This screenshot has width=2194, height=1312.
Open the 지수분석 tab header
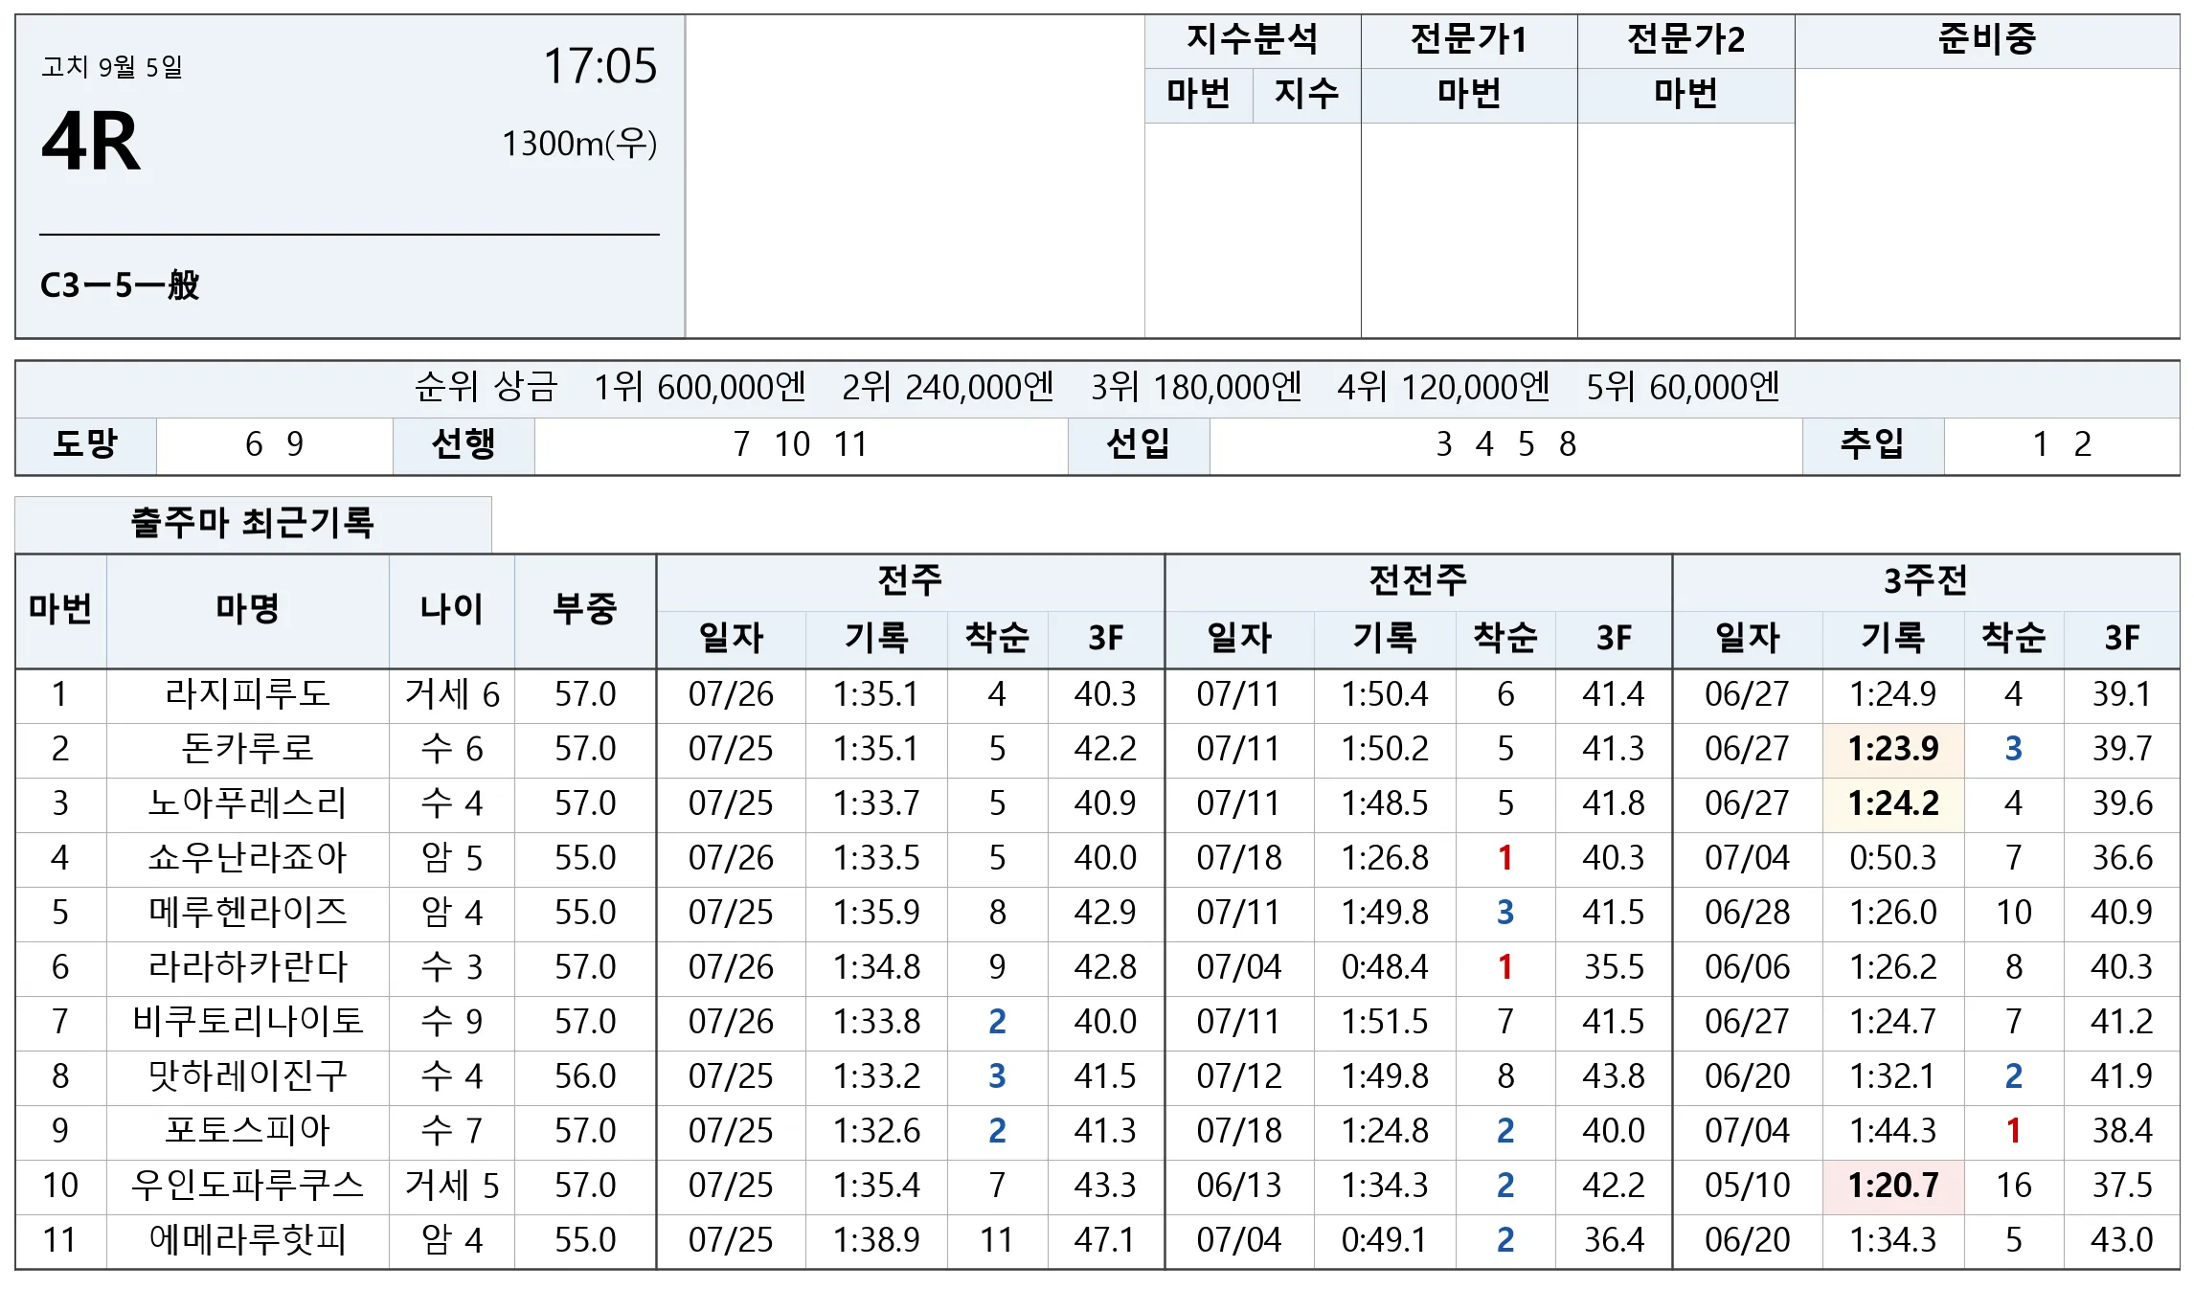(x=1253, y=40)
